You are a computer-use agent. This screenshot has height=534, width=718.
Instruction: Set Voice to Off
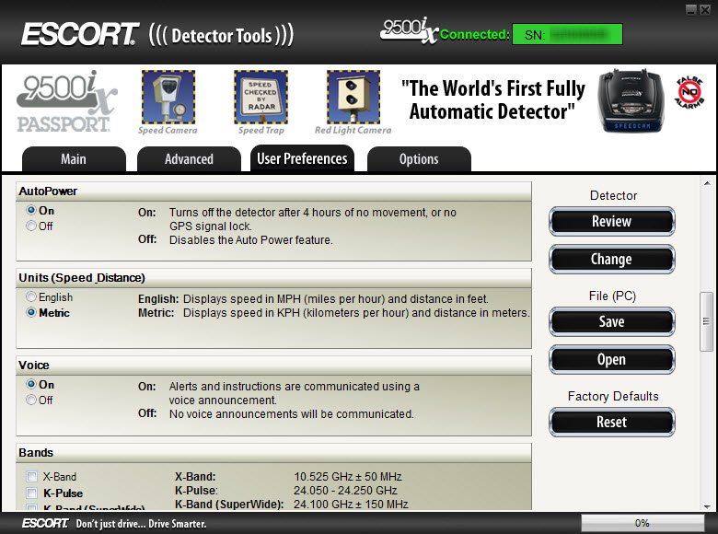pos(32,400)
